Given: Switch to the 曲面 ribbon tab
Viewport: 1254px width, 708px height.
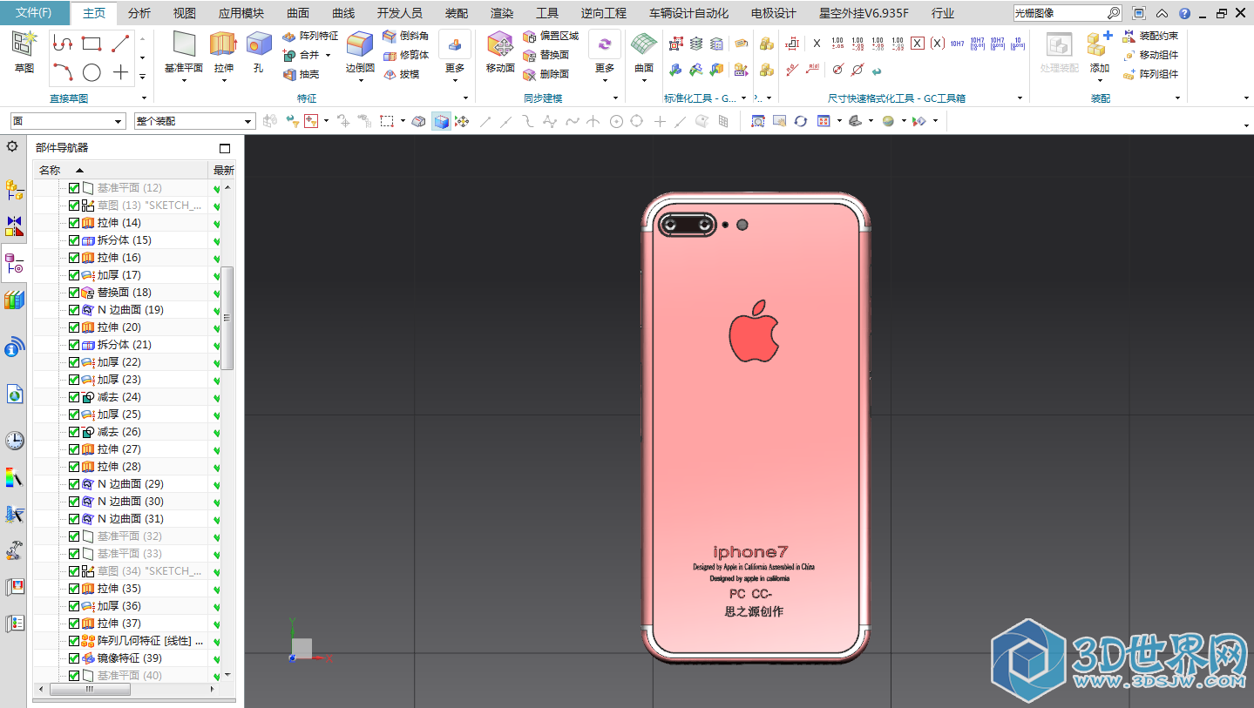Looking at the screenshot, I should coord(298,13).
